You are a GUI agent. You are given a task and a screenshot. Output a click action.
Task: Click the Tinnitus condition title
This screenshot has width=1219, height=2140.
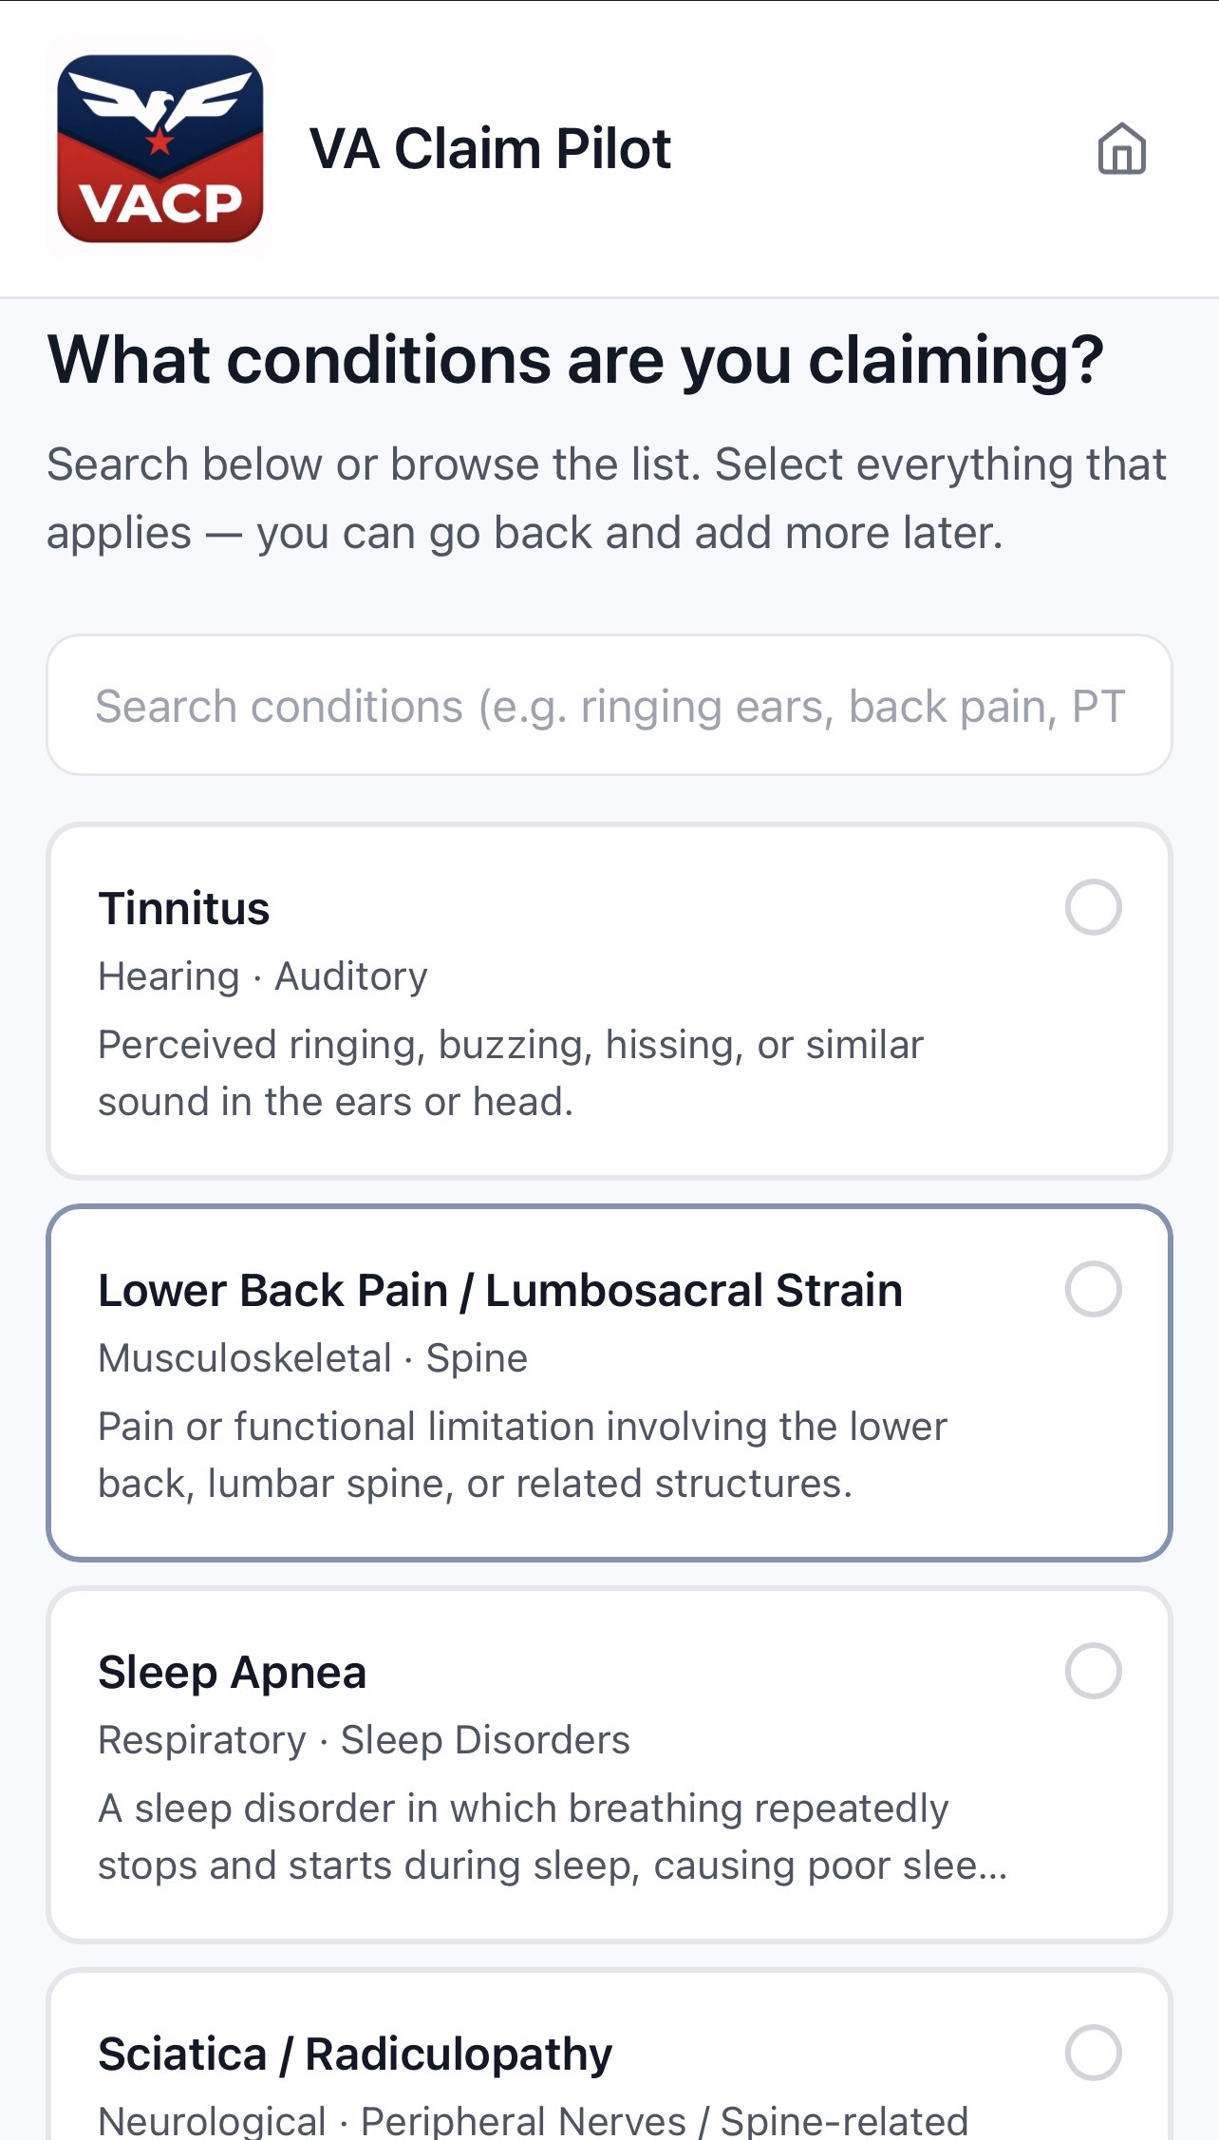[184, 909]
